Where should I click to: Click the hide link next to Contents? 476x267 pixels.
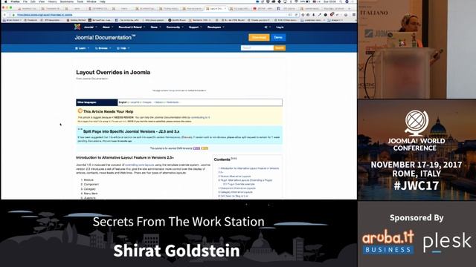234,158
